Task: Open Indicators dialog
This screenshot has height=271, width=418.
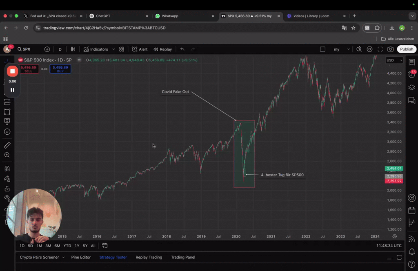Action: (x=96, y=49)
